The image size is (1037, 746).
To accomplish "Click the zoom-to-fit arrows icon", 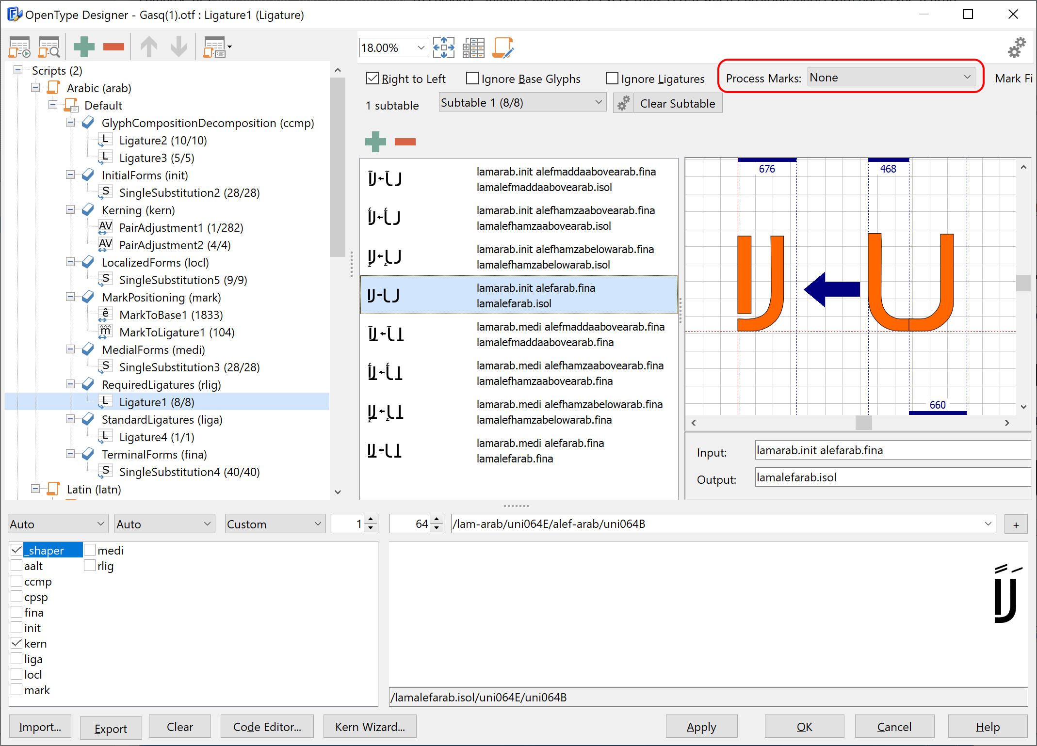I will pyautogui.click(x=444, y=48).
